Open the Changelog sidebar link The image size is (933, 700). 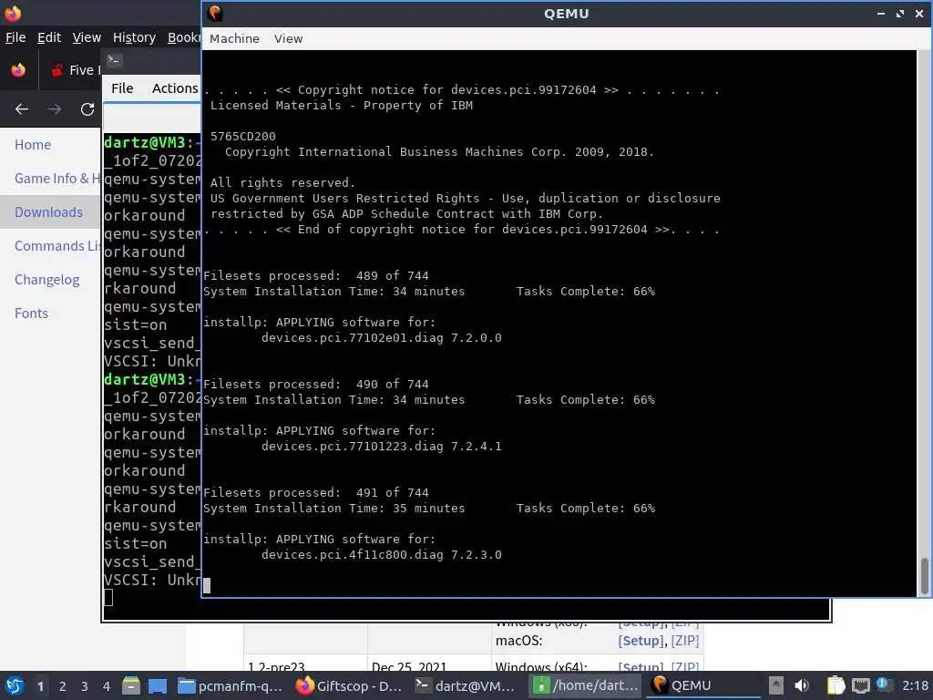pyautogui.click(x=47, y=280)
